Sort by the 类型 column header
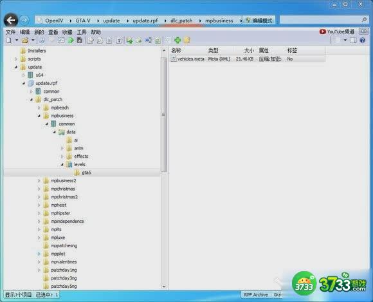The height and width of the screenshot is (302, 373). (x=213, y=50)
